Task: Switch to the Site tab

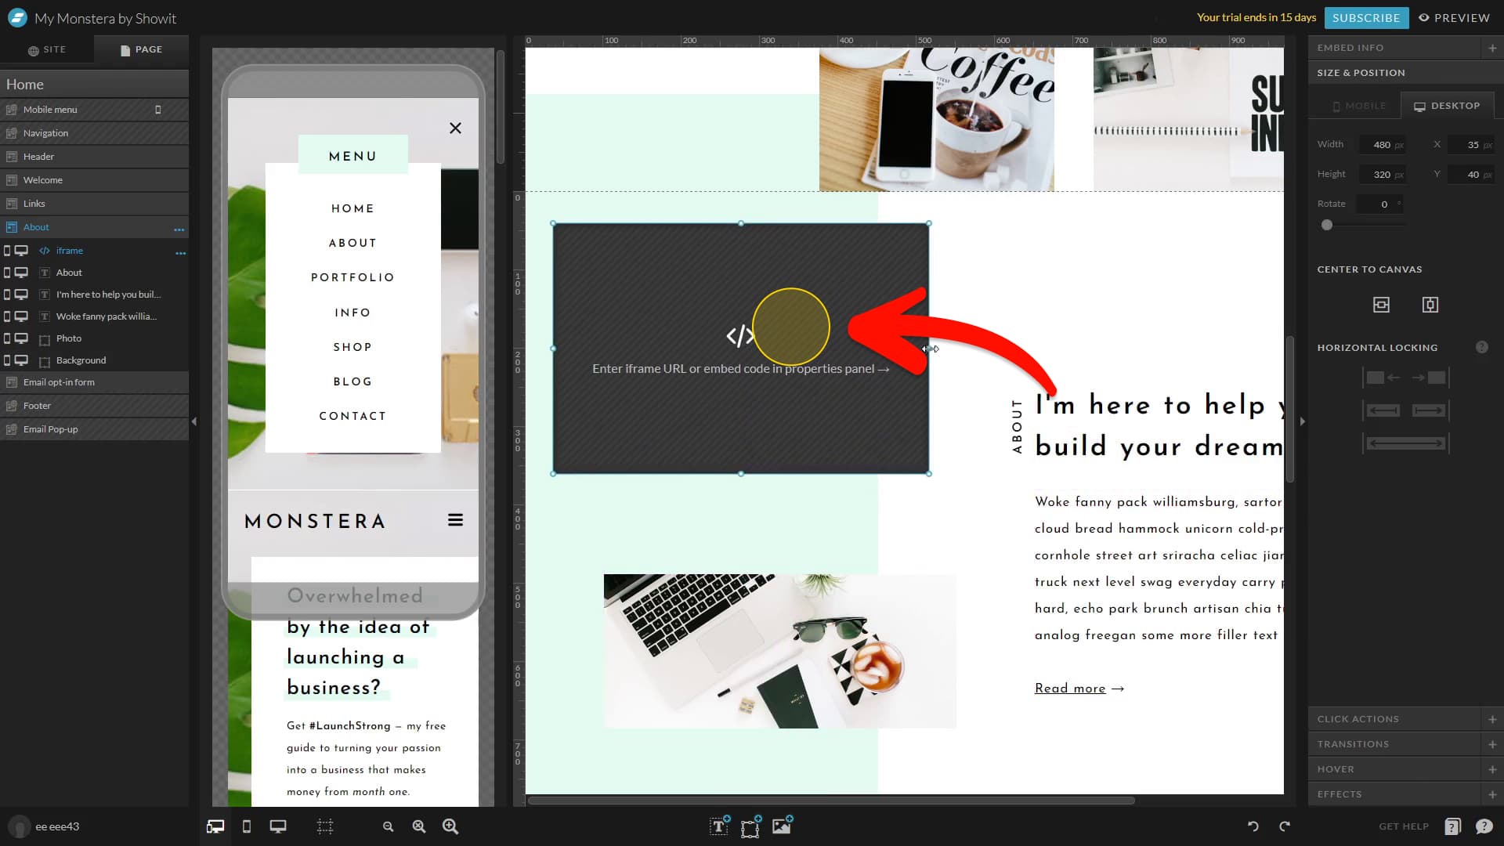Action: coord(47,49)
